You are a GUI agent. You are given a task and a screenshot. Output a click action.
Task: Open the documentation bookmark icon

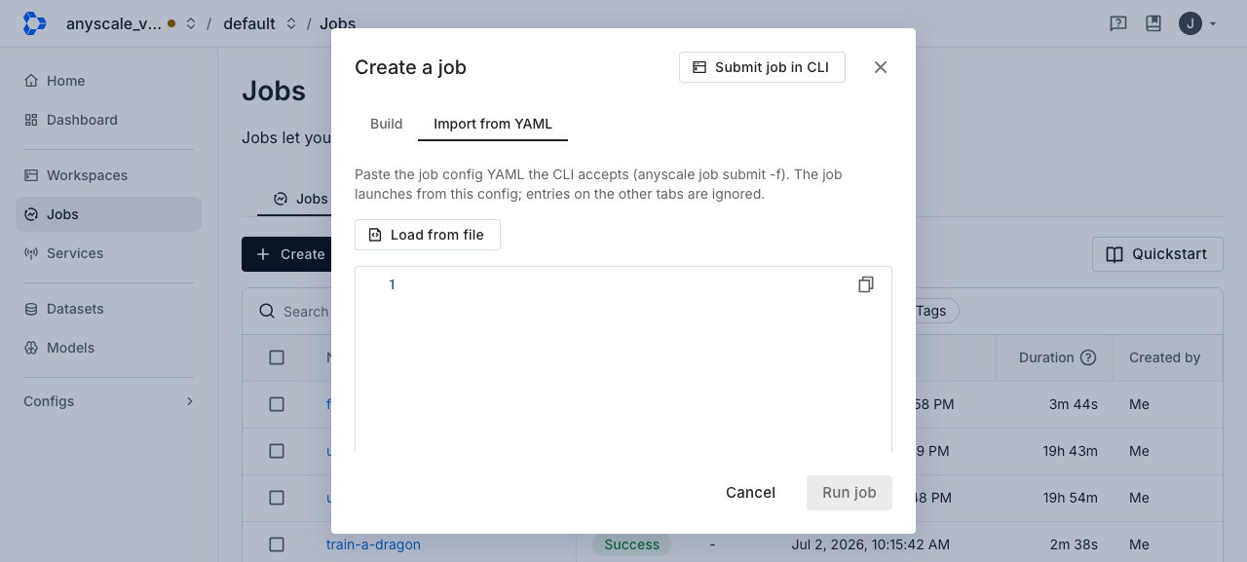pos(1153,23)
